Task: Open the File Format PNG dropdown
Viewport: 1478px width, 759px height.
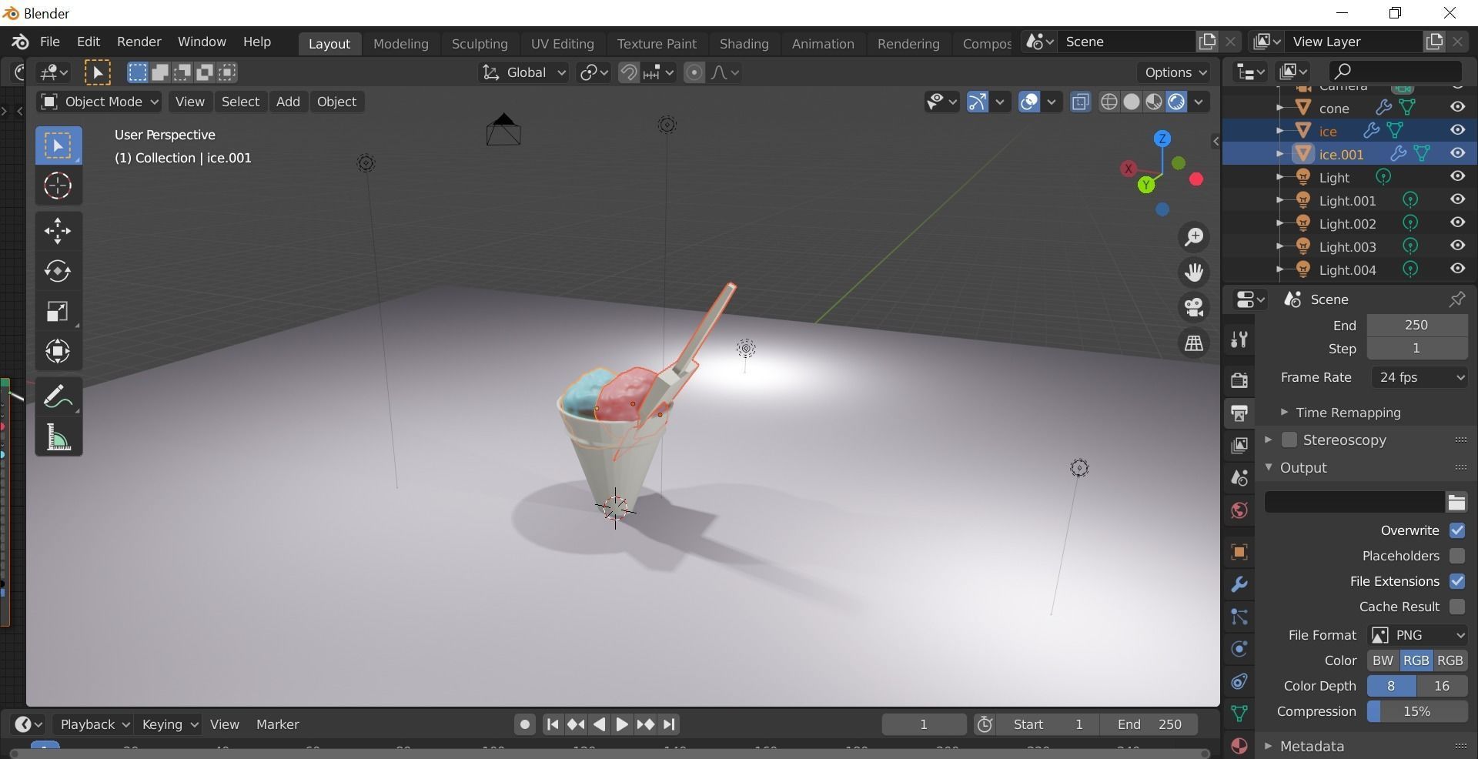Action: [x=1418, y=636]
